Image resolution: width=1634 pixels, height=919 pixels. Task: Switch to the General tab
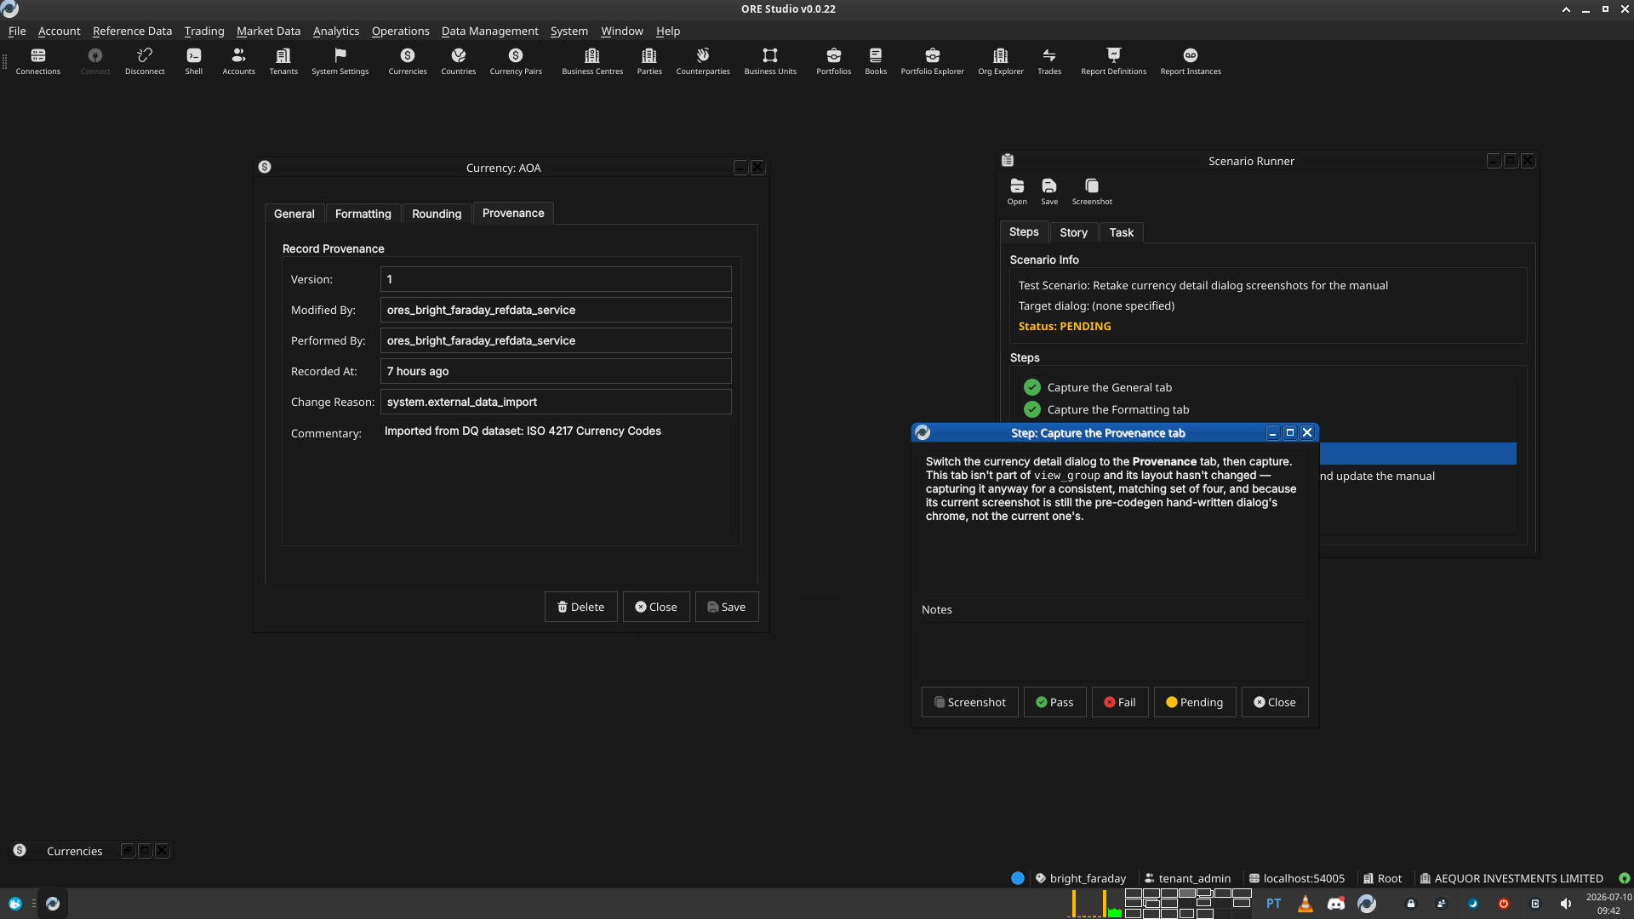[294, 214]
